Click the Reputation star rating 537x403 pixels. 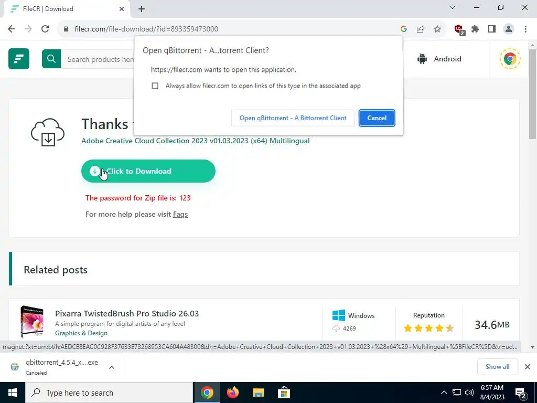click(x=429, y=328)
